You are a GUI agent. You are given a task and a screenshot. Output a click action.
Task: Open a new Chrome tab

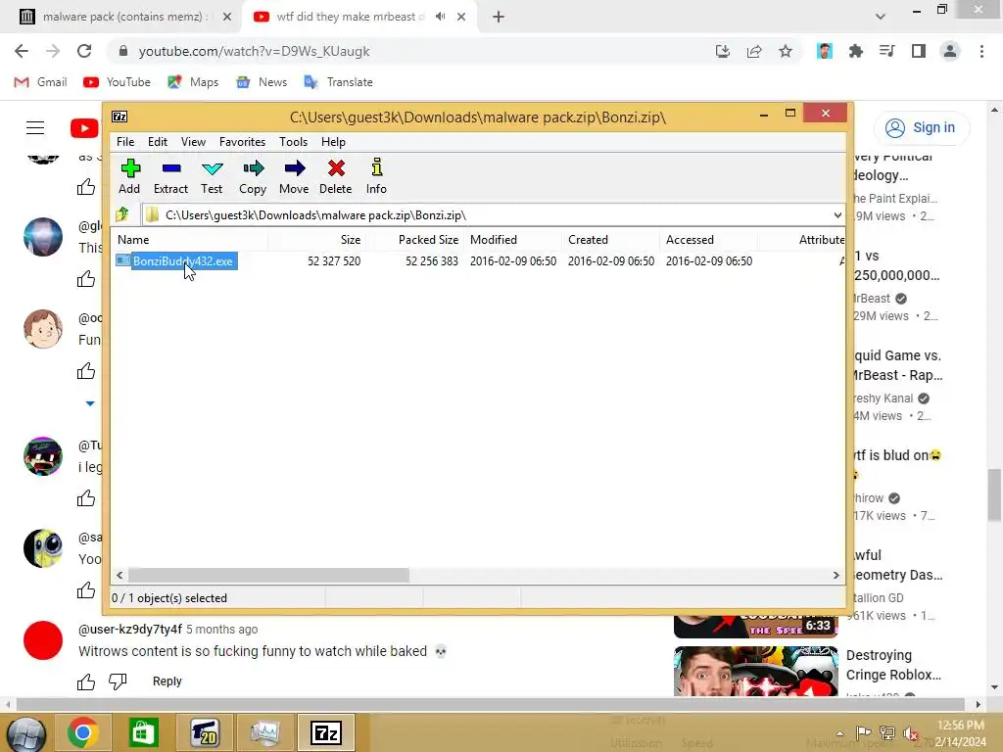tap(499, 17)
